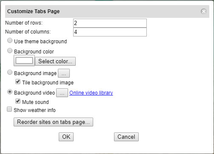Select the Background image radio button

[10, 72]
